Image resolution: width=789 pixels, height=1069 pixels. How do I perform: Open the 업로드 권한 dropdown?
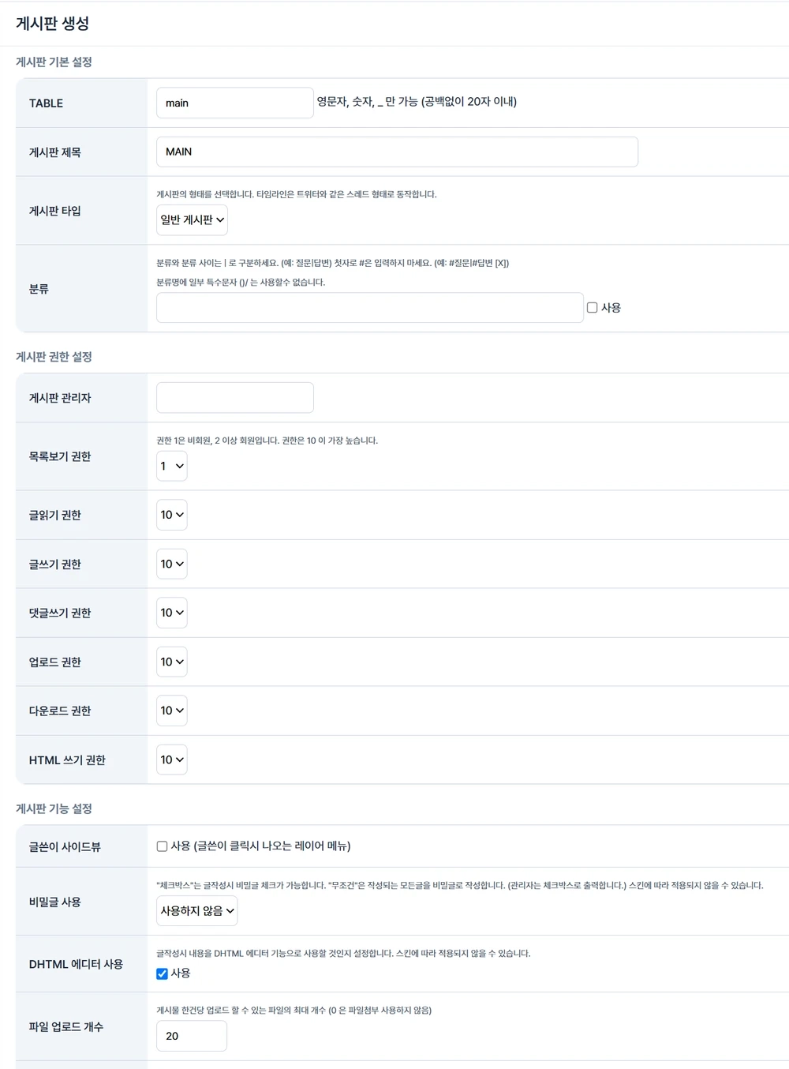coord(172,662)
